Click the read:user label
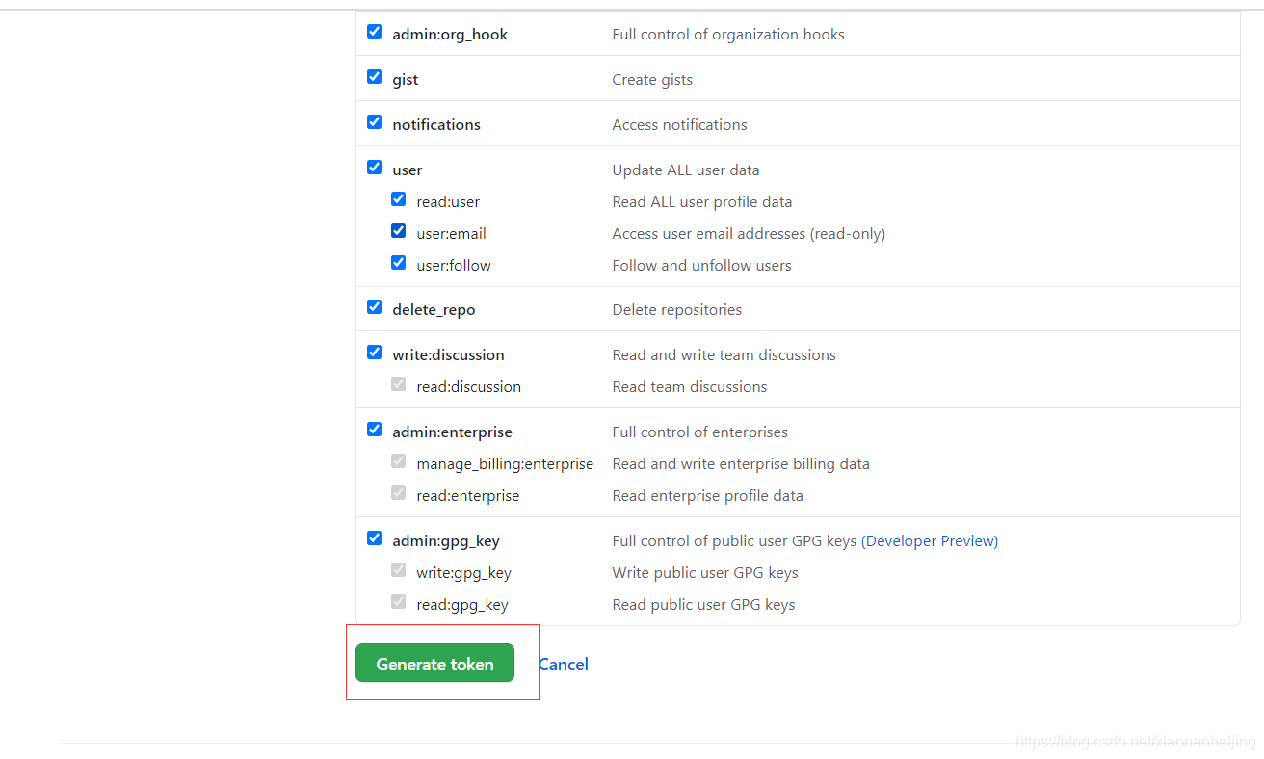1264x759 pixels. pyautogui.click(x=448, y=202)
